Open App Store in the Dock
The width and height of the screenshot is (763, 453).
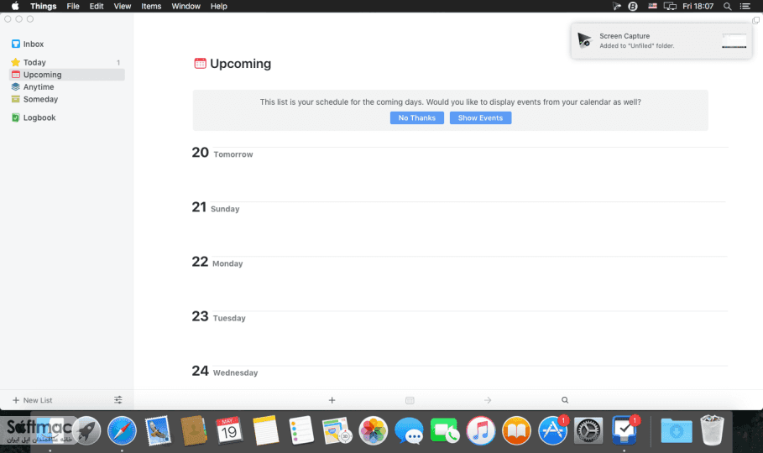[x=553, y=431]
